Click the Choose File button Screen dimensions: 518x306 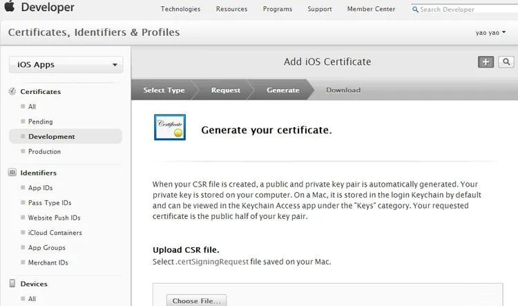click(197, 300)
